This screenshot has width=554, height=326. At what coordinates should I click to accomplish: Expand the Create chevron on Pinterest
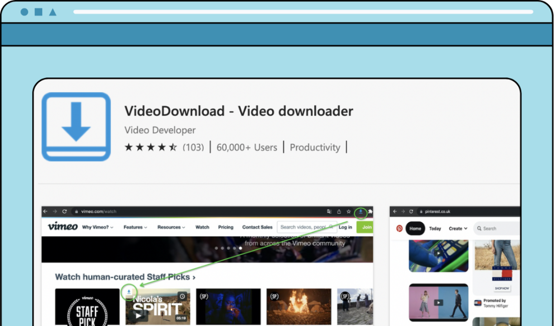[465, 229]
